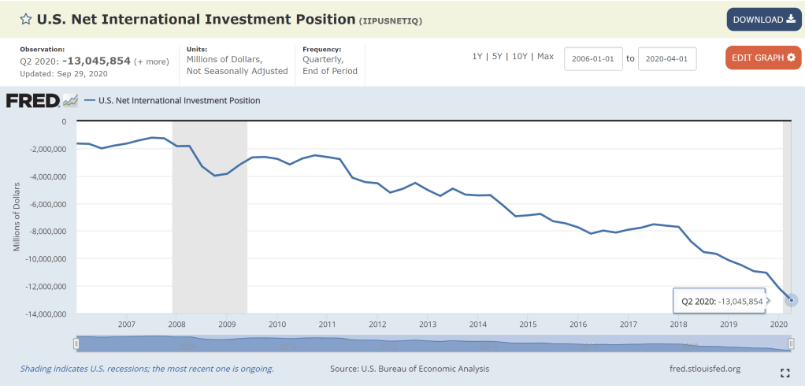The image size is (805, 386).
Task: Open the Edit Graph panel
Action: [x=763, y=58]
